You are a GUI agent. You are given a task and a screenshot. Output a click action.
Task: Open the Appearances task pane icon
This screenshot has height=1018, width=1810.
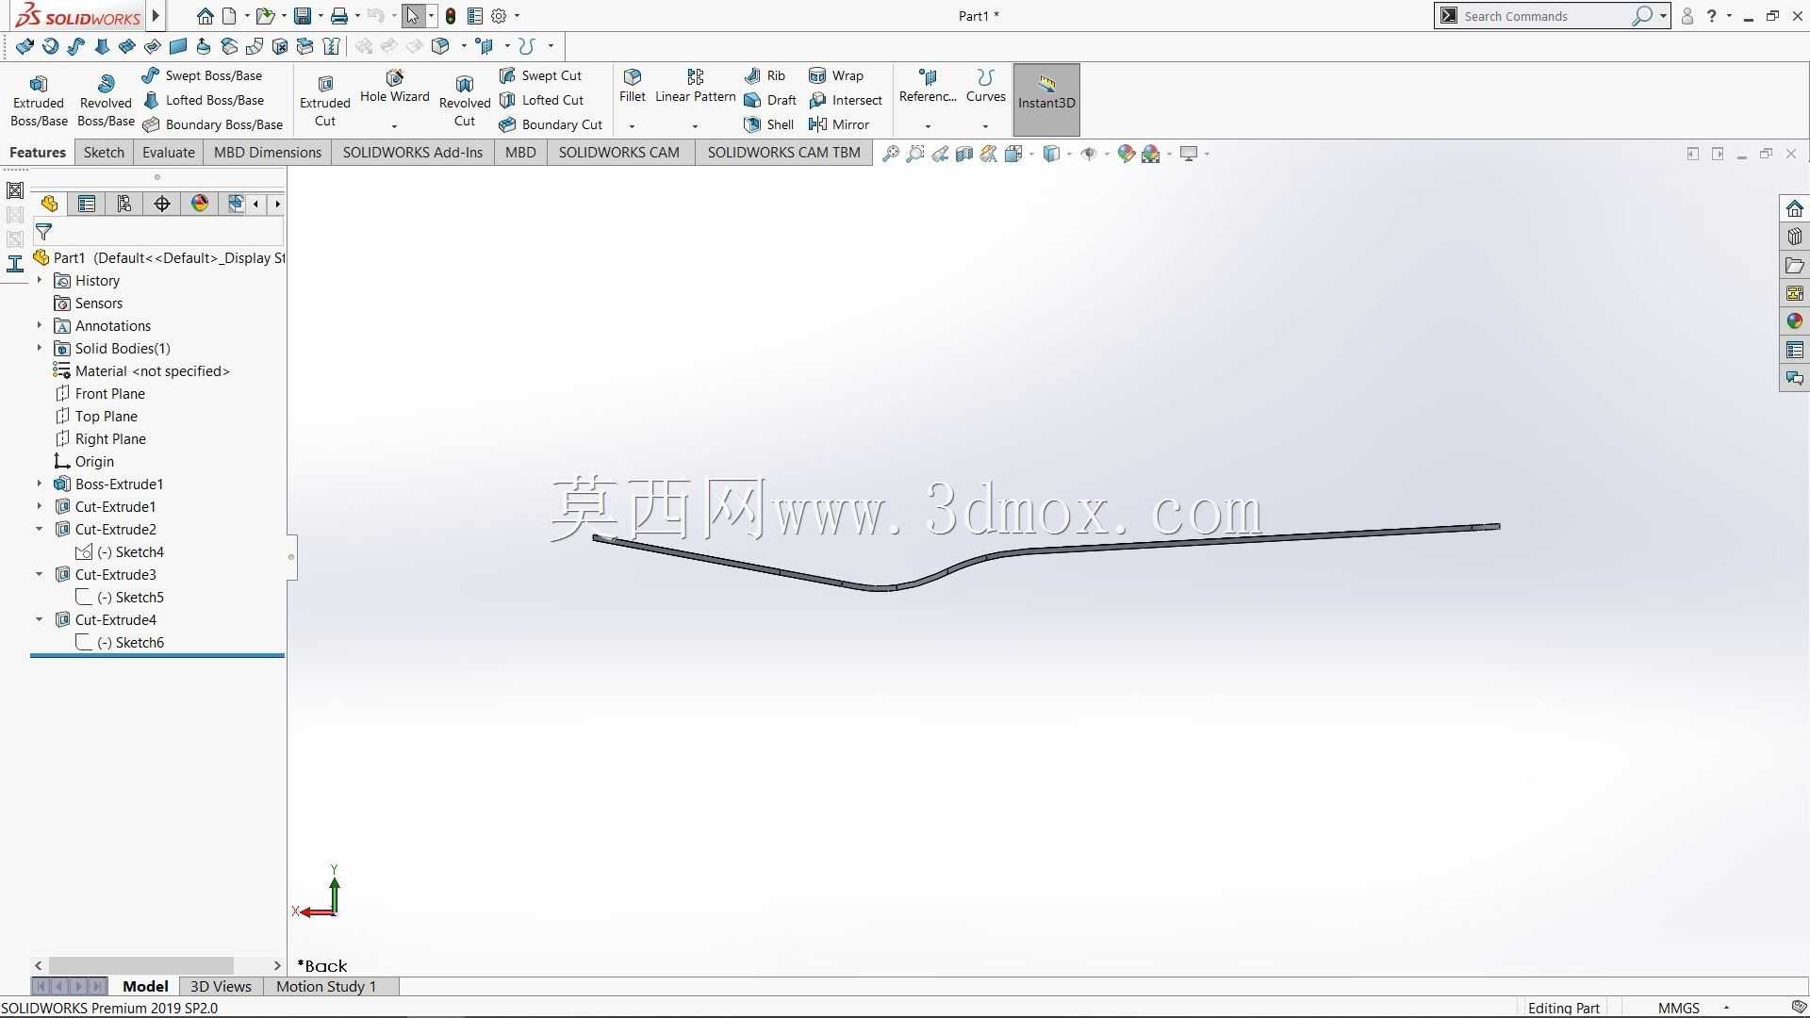tap(1794, 321)
